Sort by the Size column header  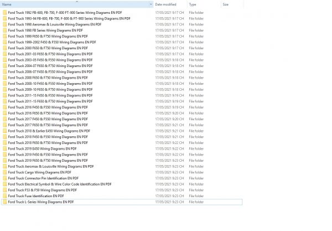point(226,4)
